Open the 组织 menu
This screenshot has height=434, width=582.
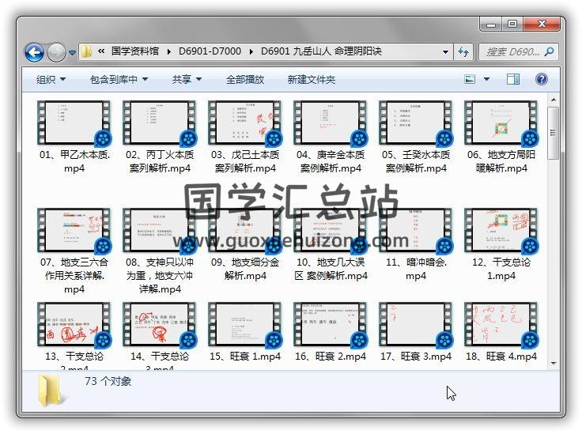point(51,79)
